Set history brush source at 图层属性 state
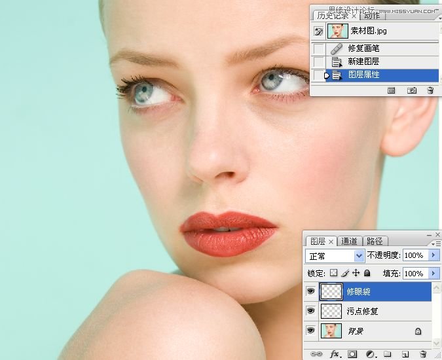Screen dimensions: 442x360 [318, 75]
